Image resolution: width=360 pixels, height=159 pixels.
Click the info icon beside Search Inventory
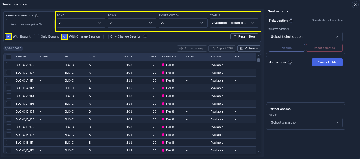(37, 16)
